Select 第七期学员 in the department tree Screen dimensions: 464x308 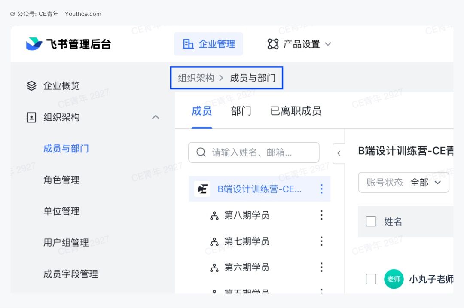pos(247,241)
